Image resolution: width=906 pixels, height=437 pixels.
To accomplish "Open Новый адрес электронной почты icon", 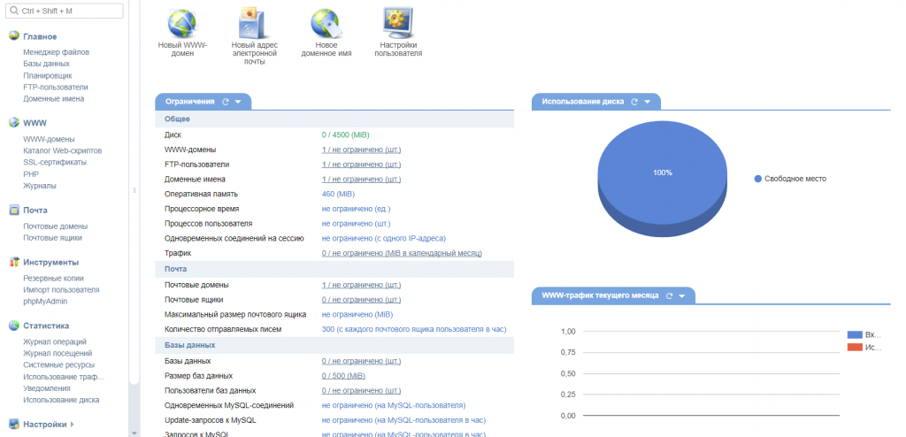I will (x=254, y=22).
